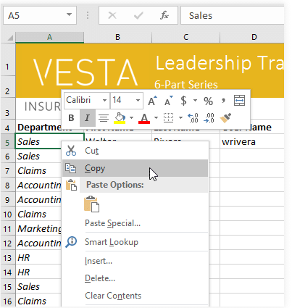Open font size 14 dropdown

(x=138, y=100)
